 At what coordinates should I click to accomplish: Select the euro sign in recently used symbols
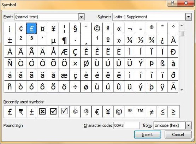coord(97,112)
